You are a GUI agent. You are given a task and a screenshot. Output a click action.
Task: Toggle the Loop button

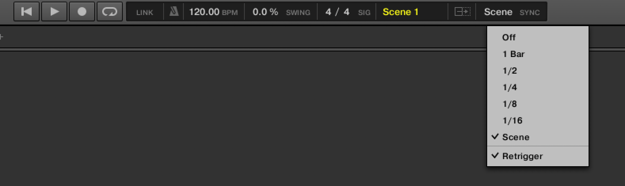110,12
